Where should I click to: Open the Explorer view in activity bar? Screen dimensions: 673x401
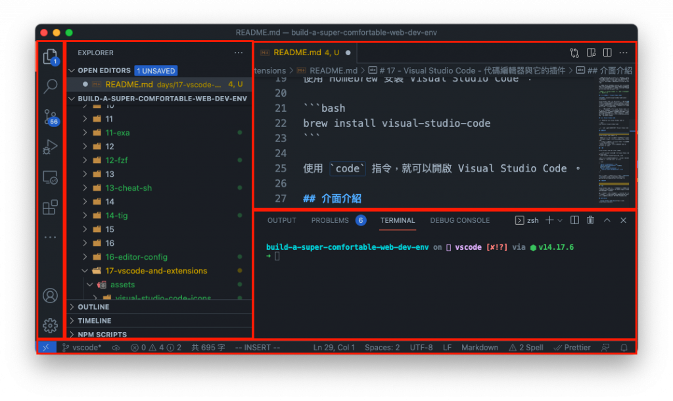50,57
